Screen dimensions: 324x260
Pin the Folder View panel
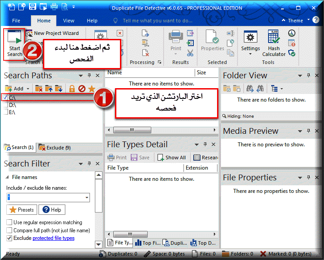[x=308, y=76]
